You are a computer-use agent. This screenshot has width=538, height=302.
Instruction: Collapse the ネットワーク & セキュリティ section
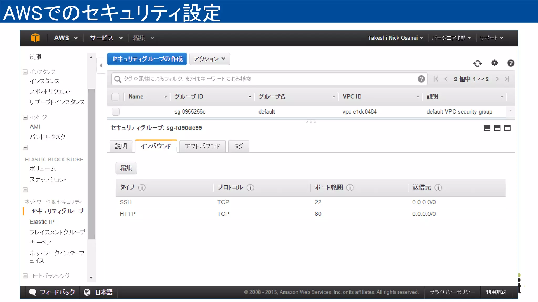coord(25,190)
